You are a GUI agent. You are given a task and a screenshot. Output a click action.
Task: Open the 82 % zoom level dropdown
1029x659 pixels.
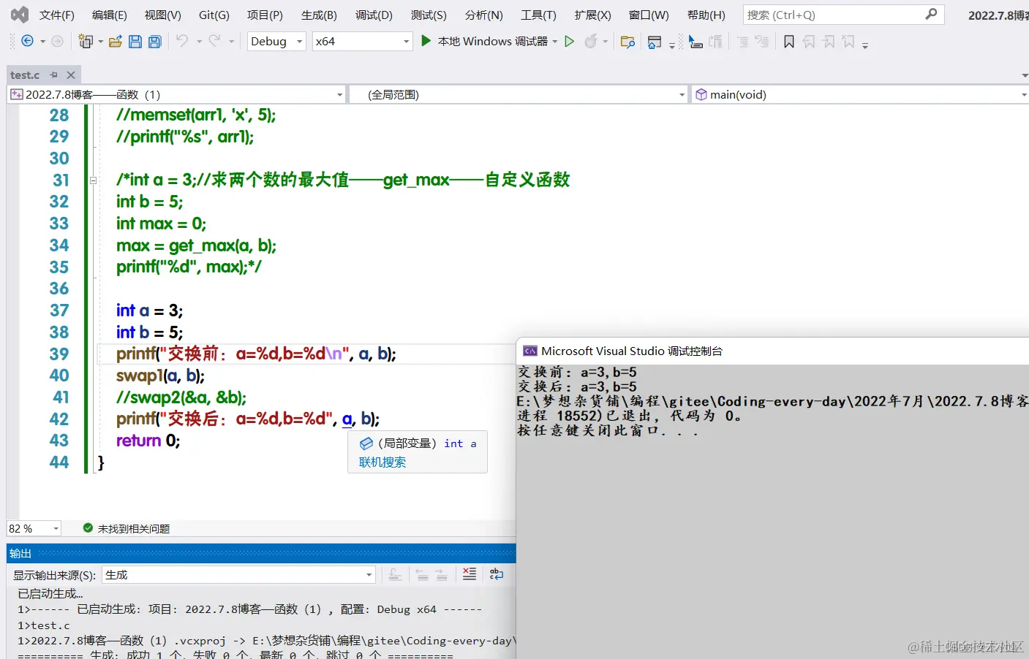point(56,528)
